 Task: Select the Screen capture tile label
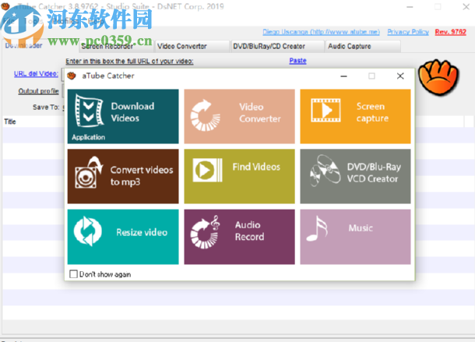coord(372,112)
